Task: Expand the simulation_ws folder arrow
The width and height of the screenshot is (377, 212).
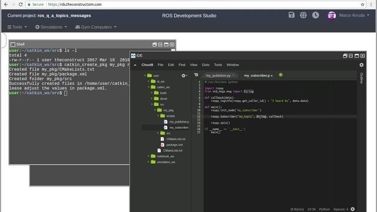Action: pos(148,162)
